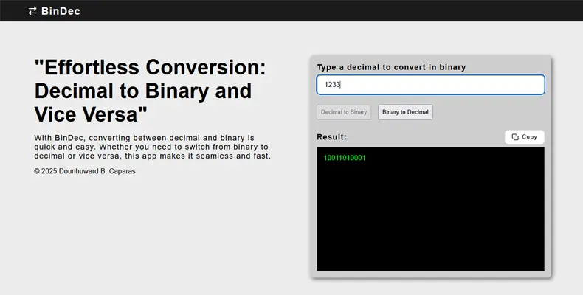Click the "Vice Versa" line of the heading
This screenshot has height=295, width=583.
coord(91,114)
